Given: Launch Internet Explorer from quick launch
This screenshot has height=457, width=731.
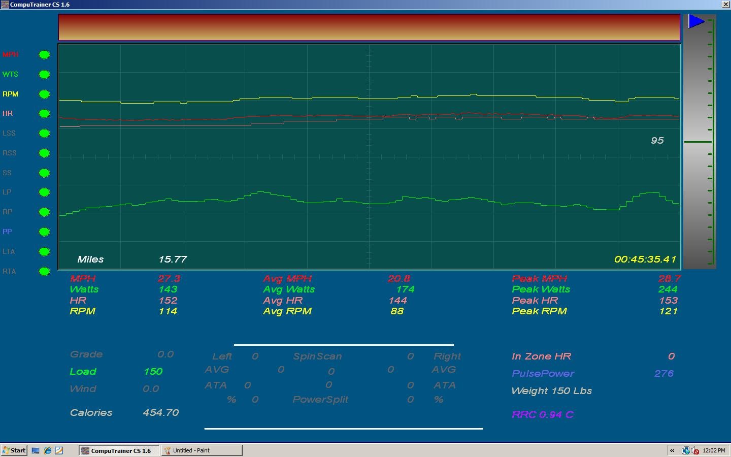Looking at the screenshot, I should click(47, 450).
